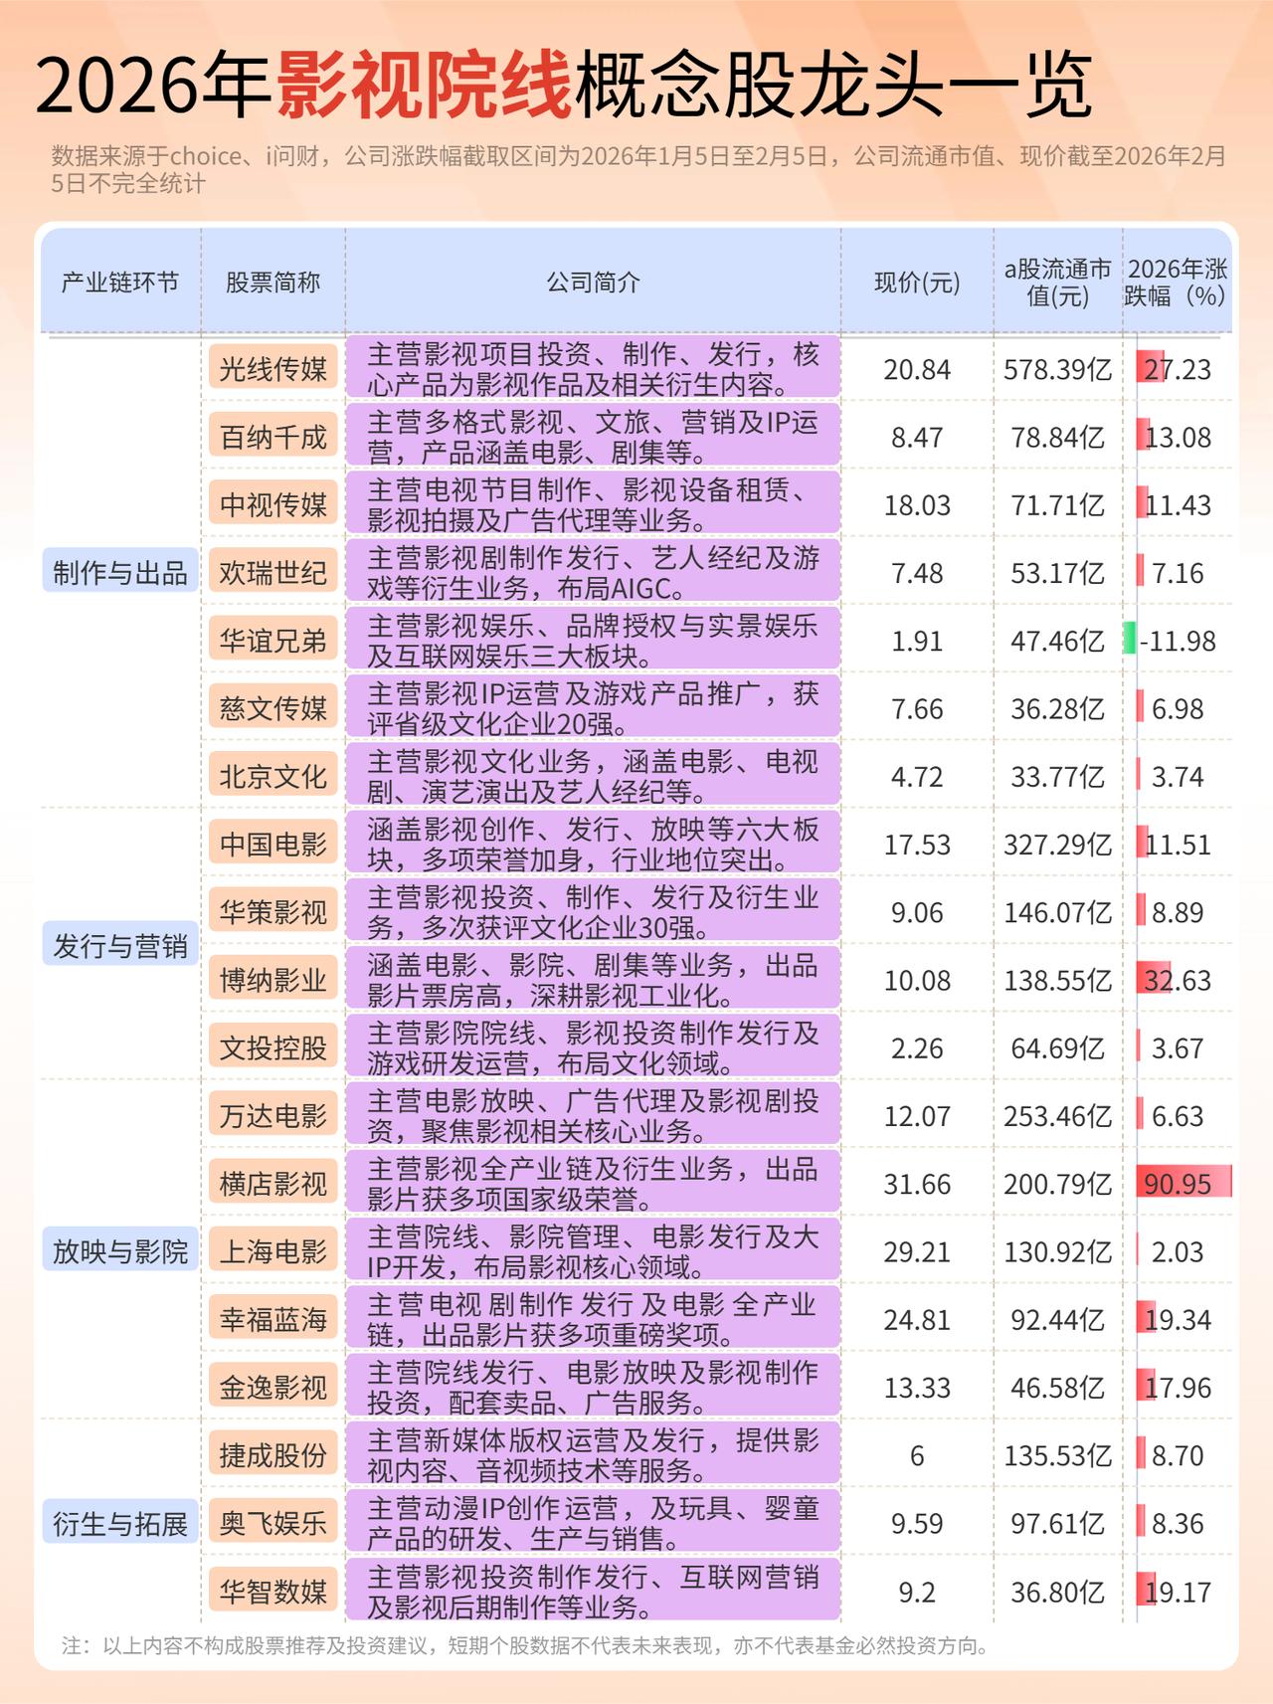1273x1704 pixels.
Task: Click the gain value 27.23
Action: point(1178,370)
